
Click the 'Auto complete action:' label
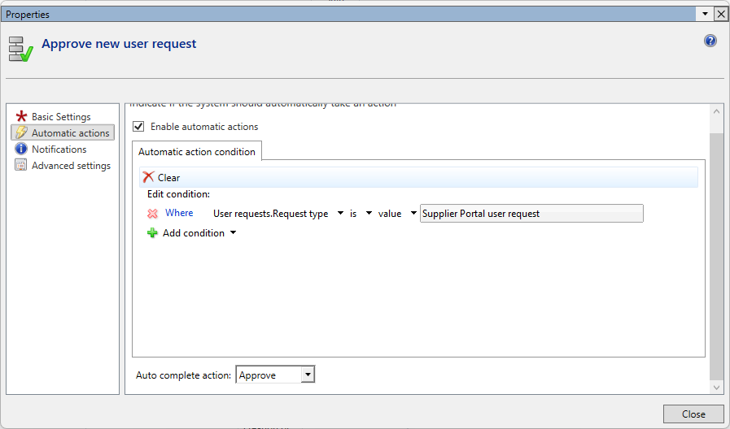[183, 375]
